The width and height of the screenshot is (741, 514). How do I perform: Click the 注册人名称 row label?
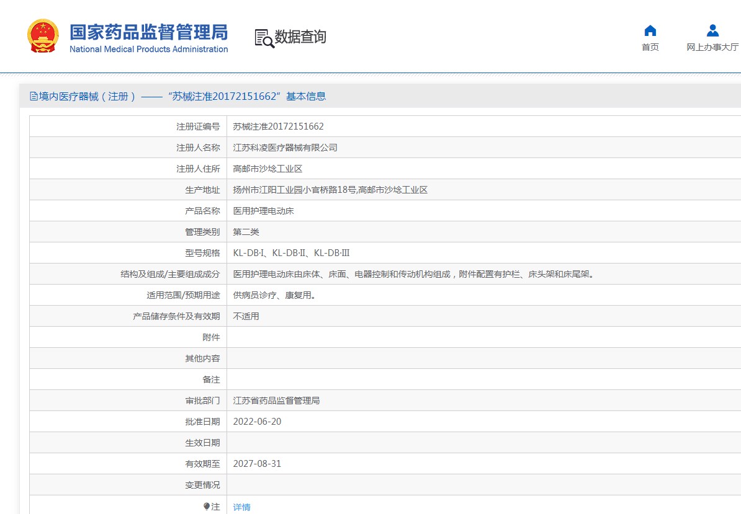(x=198, y=148)
